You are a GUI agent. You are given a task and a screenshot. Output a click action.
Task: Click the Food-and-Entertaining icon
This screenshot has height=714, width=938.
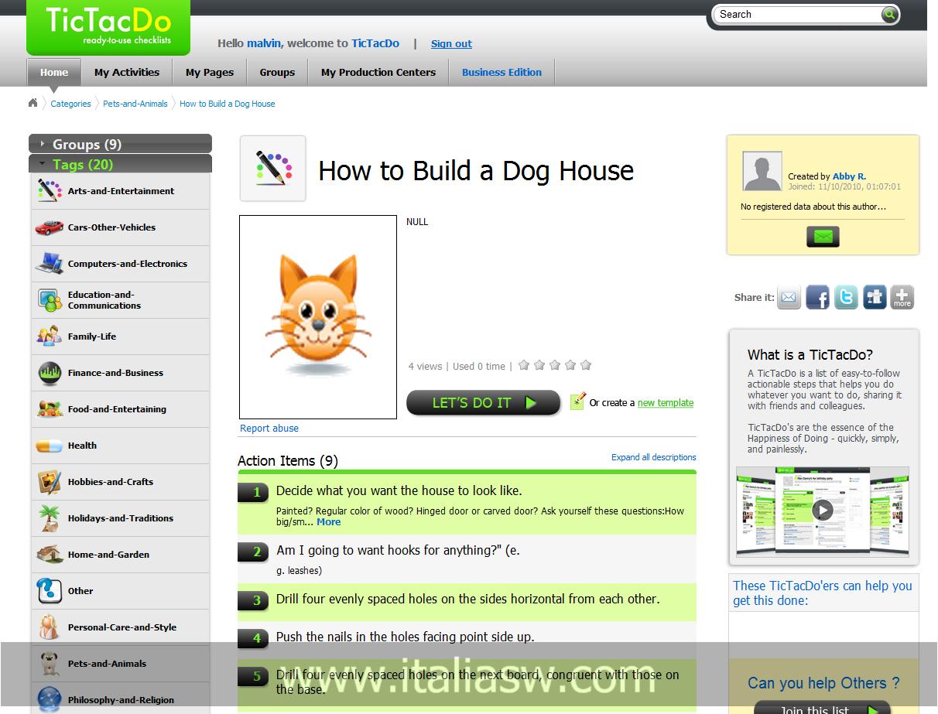[50, 408]
